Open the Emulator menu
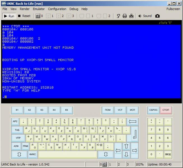The width and height of the screenshot is (183, 168). 39,9
